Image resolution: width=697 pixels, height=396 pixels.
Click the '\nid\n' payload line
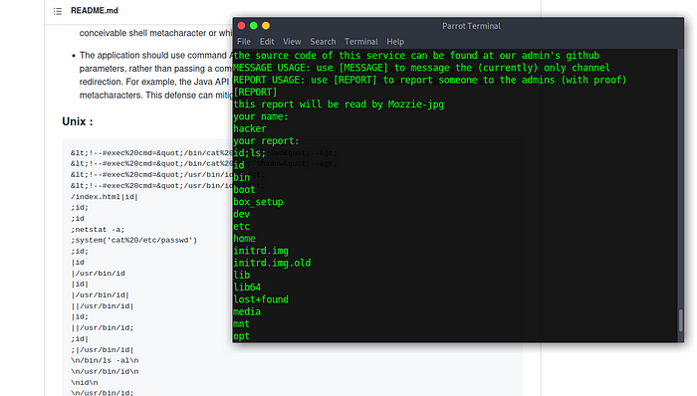coord(85,382)
